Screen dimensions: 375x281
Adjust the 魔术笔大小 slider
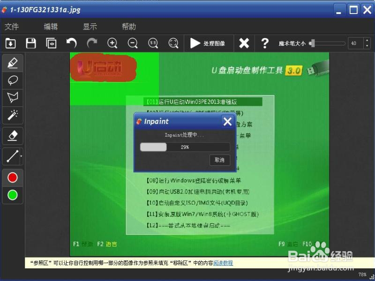pyautogui.click(x=327, y=43)
